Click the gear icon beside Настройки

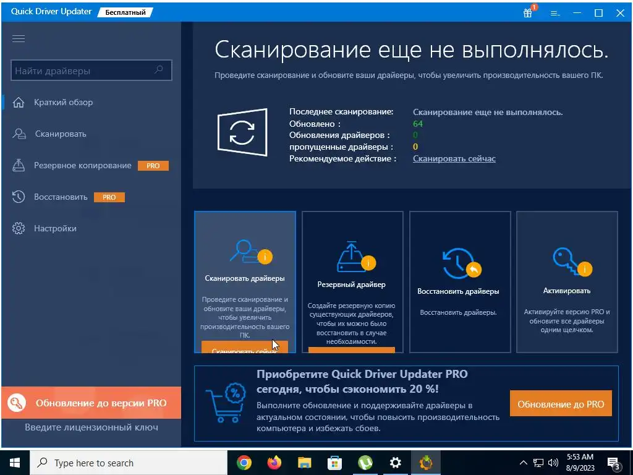(19, 228)
